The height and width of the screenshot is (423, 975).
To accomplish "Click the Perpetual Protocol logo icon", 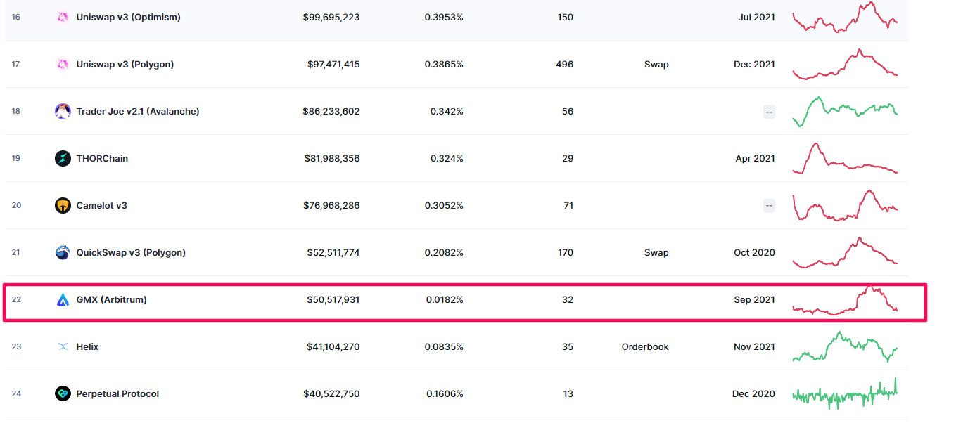I will pos(63,393).
